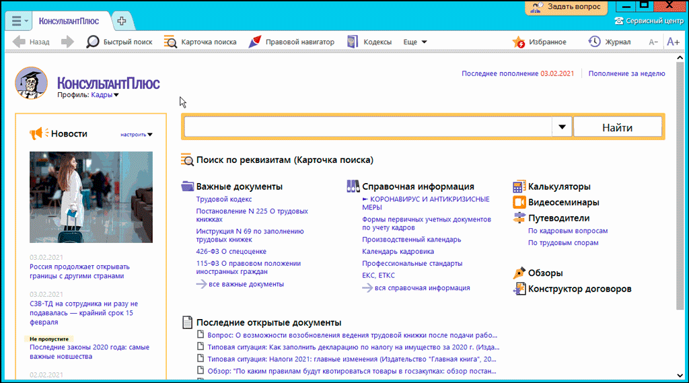Viewport: 689px width, 383px height.
Task: Open КОРОНАВИРУС И АНТИКРИЗИСНЫЕ МЕРЫ link
Action: click(426, 203)
